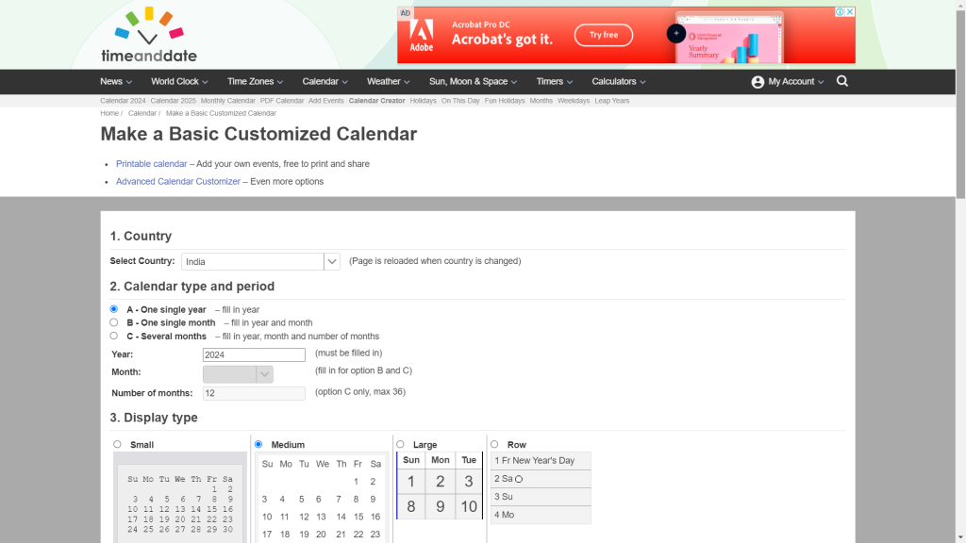Close the Adobe ad with X icon
This screenshot has height=543, width=966.
pos(849,12)
